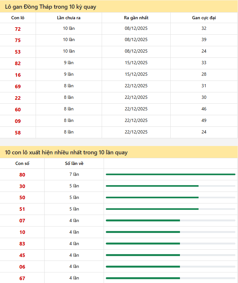This screenshot has width=238, height=283.
Task: Click the "Ra gần nhất" column header
Action: [x=136, y=18]
